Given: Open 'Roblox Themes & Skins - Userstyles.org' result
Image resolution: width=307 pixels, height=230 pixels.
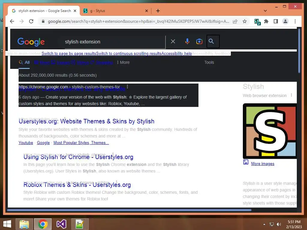Looking at the screenshot, I should (77, 184).
